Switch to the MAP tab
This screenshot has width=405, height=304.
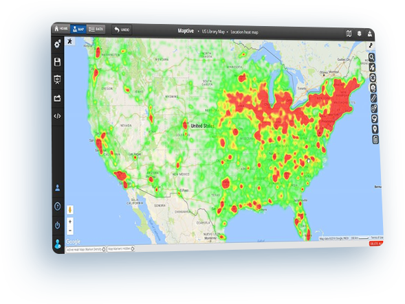tap(78, 29)
